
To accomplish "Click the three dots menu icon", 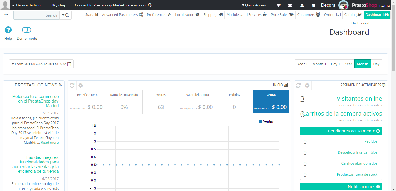I will coord(6,15).
